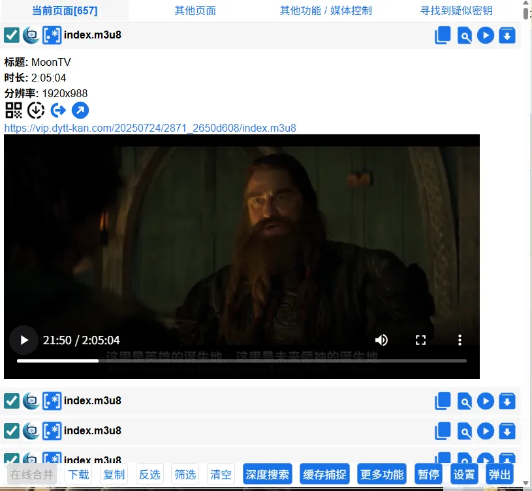Play the first index.m3u8 via blue play icon
The height and width of the screenshot is (491, 532).
click(486, 35)
